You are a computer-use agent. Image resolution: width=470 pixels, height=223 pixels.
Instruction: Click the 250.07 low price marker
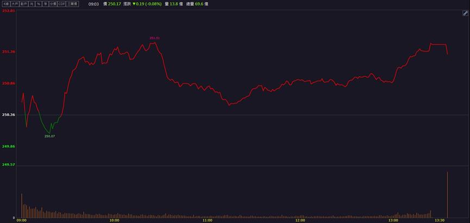tap(50, 137)
